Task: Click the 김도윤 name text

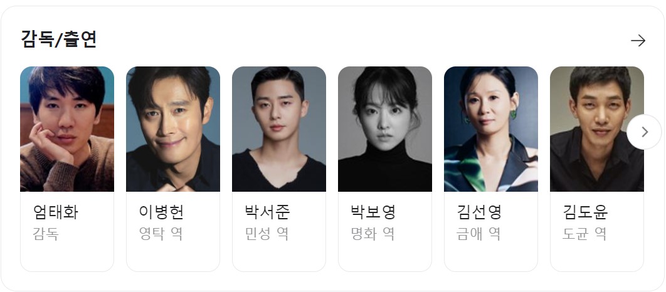Action: pyautogui.click(x=585, y=212)
